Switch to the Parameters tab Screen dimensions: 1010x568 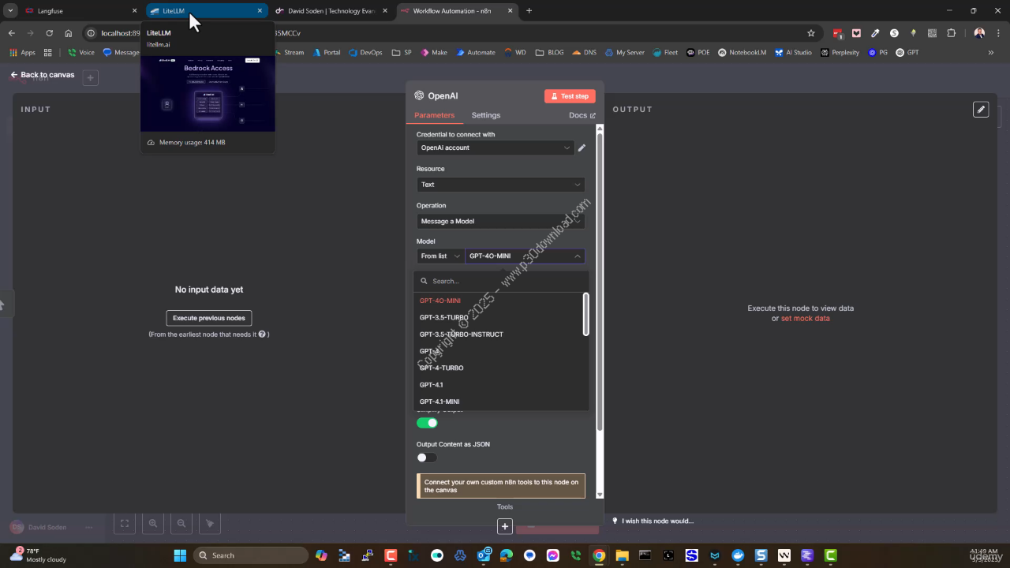point(435,115)
